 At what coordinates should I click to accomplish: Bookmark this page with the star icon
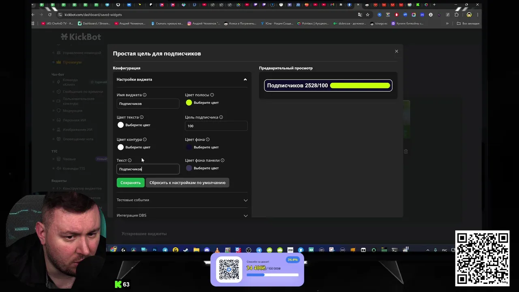(368, 15)
